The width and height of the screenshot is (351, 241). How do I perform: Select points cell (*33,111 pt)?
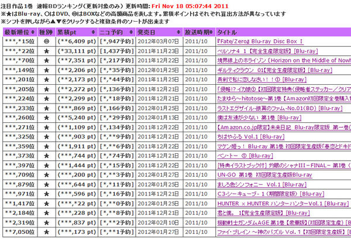point(77,51)
